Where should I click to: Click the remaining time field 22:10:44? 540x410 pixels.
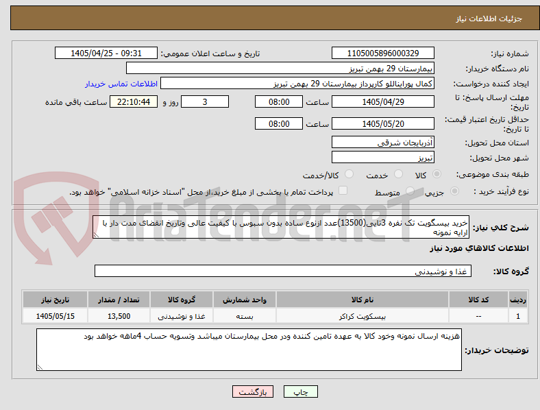click(x=134, y=101)
